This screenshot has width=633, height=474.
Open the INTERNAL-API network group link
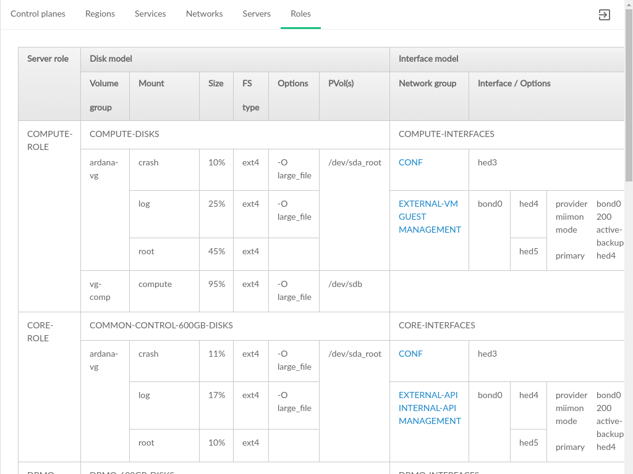pyautogui.click(x=427, y=408)
